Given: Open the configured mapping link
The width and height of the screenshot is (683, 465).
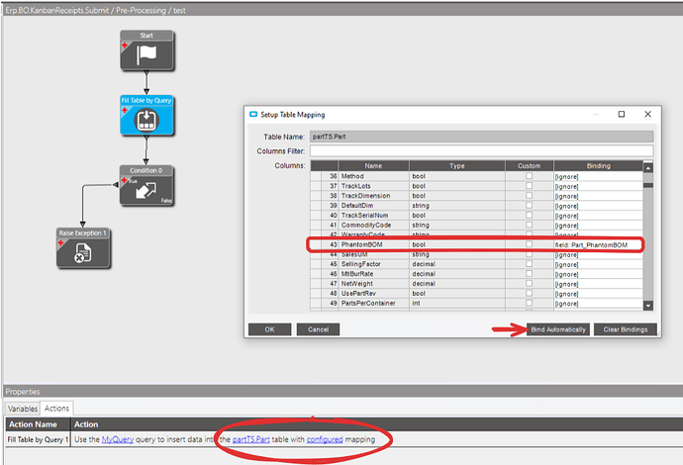Looking at the screenshot, I should pyautogui.click(x=325, y=439).
